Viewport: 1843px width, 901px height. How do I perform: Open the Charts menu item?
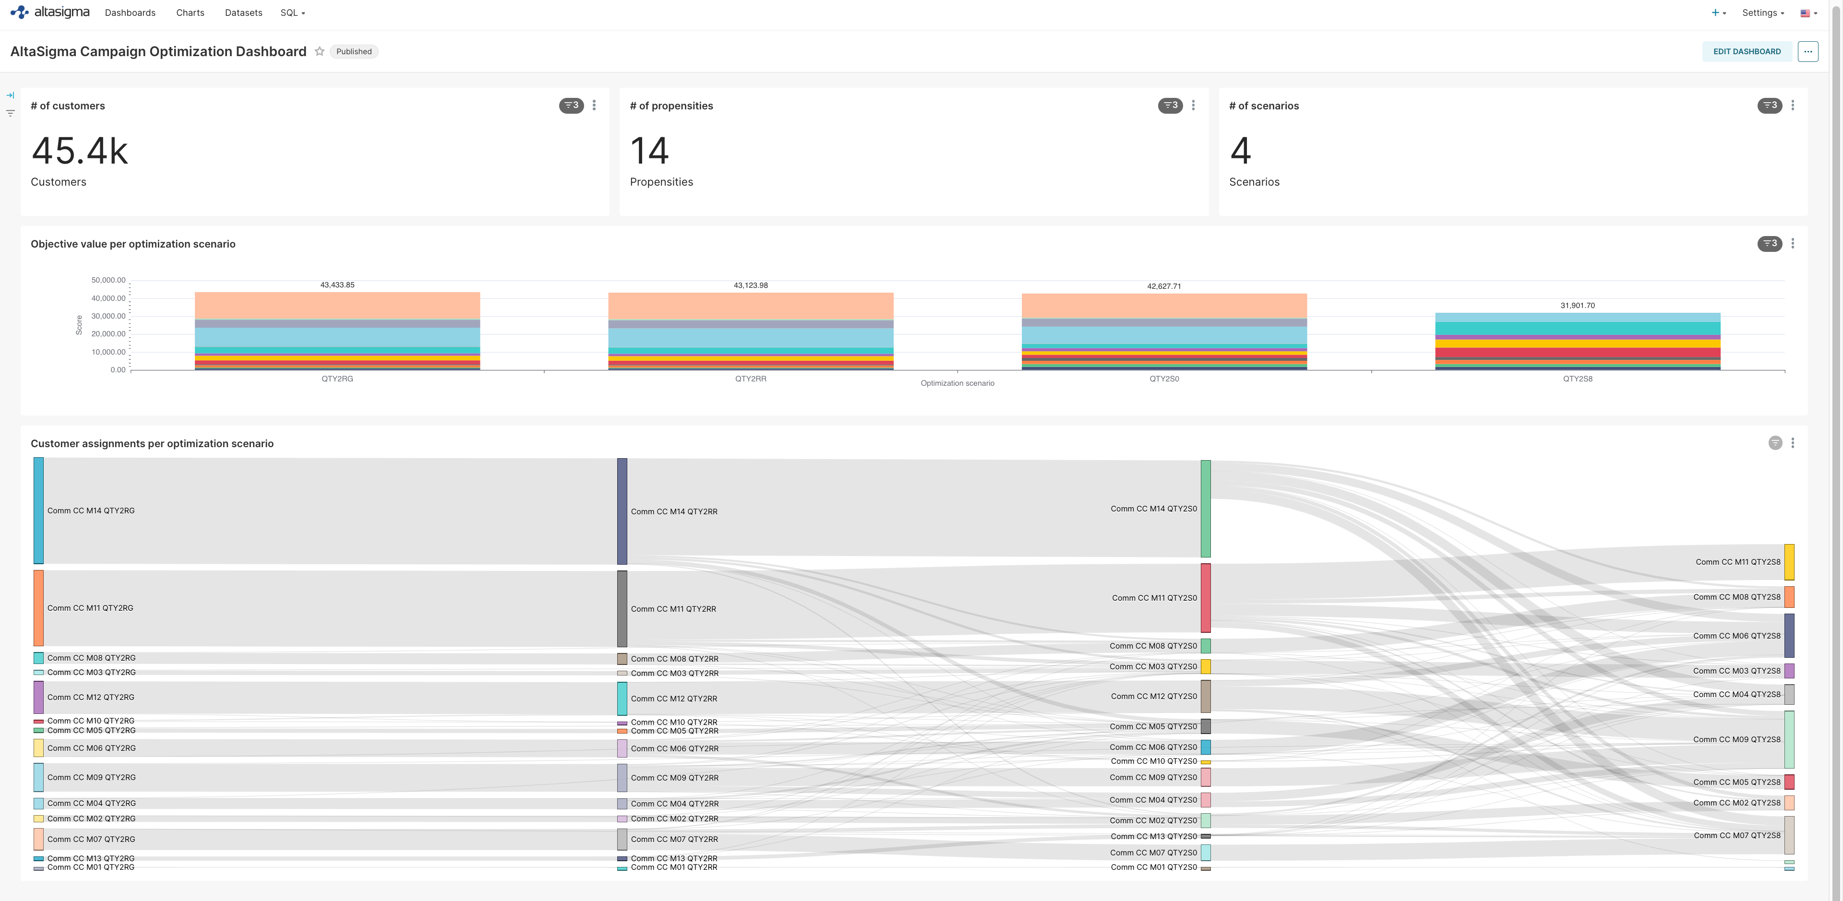point(191,13)
